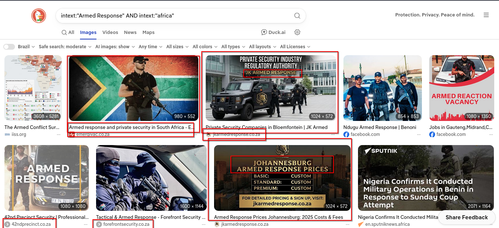Open South Africa flag armed guard thumbnail
The height and width of the screenshot is (228, 499).
click(x=134, y=88)
